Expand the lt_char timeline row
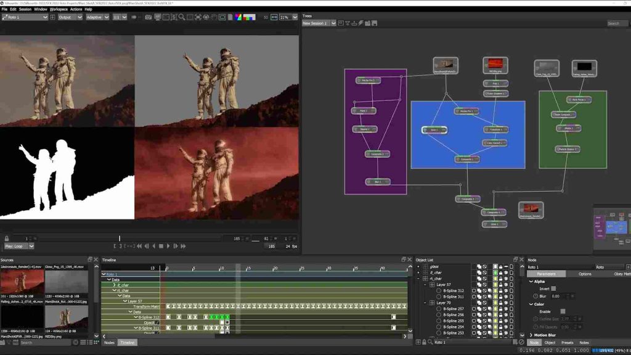631x355 pixels. 114,285
